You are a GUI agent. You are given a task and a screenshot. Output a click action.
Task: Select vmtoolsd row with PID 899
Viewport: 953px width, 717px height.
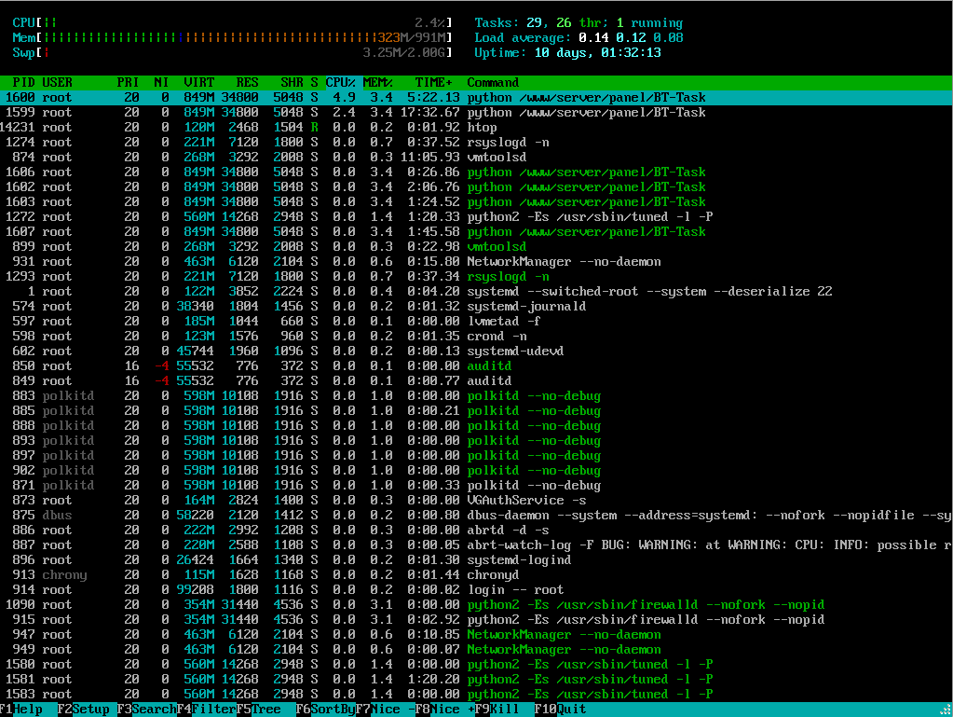coord(476,246)
